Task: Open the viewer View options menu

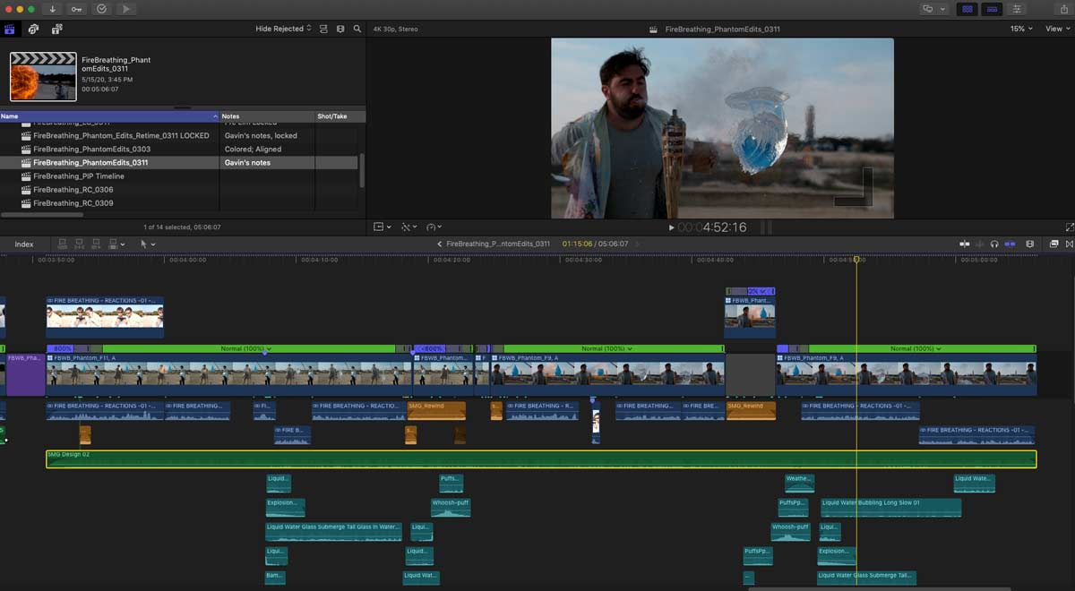Action: 1057,29
